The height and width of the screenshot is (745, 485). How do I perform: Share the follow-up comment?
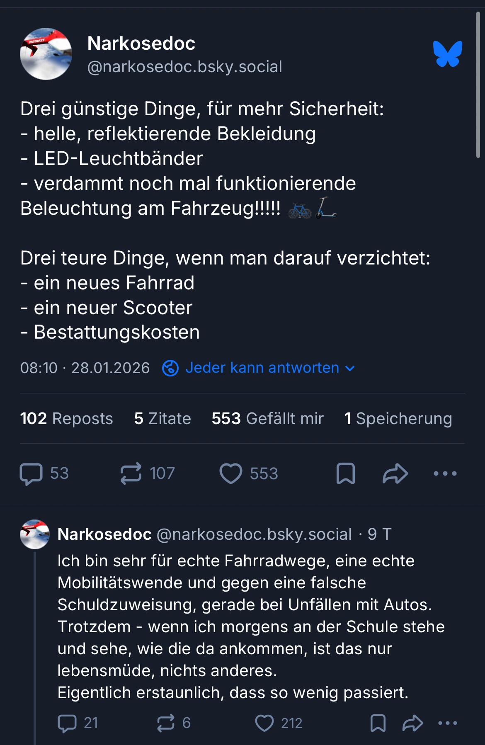coord(412,723)
